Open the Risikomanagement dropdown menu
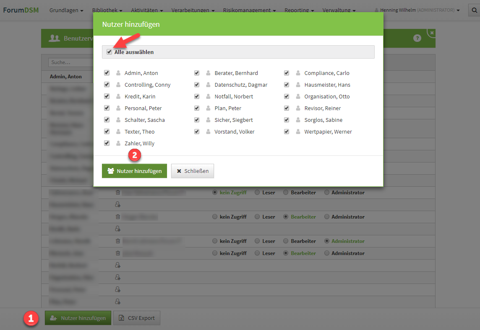 (249, 10)
